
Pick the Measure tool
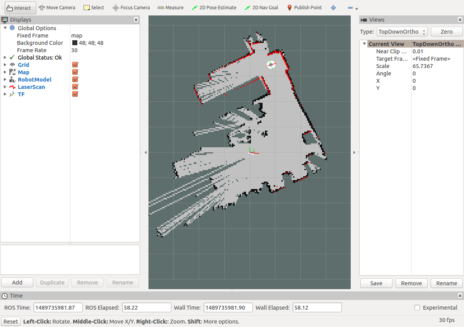(x=170, y=8)
